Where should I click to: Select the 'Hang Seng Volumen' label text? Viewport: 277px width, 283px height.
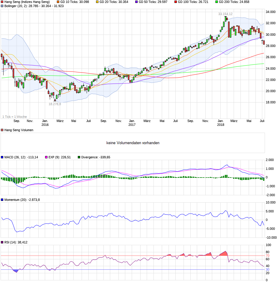pos(19,130)
